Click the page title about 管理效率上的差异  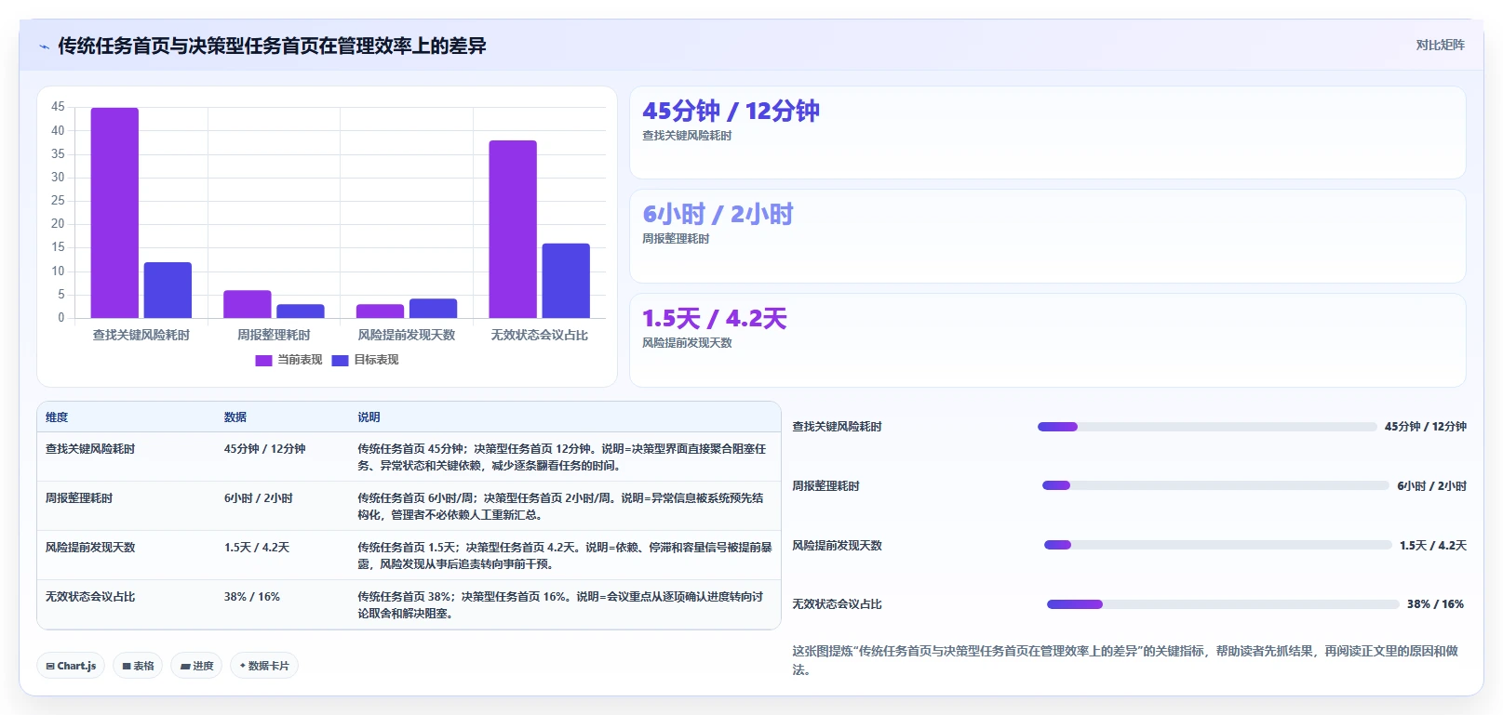(x=273, y=46)
